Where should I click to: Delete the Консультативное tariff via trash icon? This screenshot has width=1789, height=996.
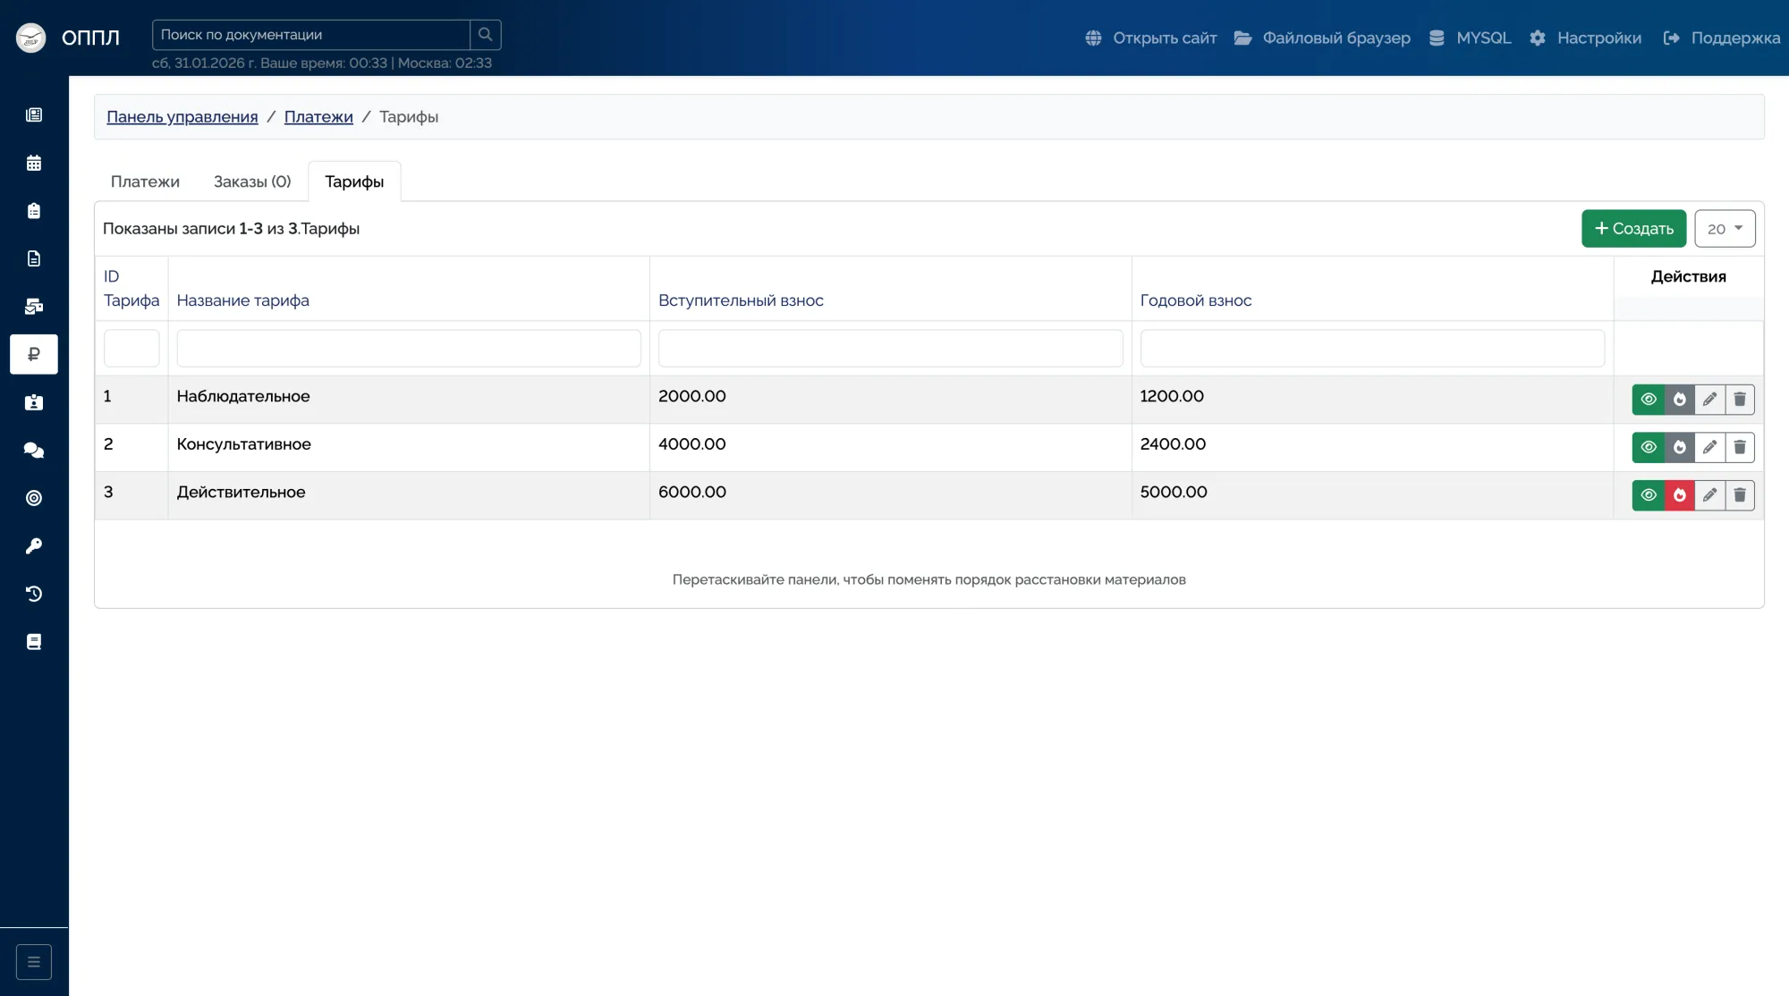(x=1739, y=447)
